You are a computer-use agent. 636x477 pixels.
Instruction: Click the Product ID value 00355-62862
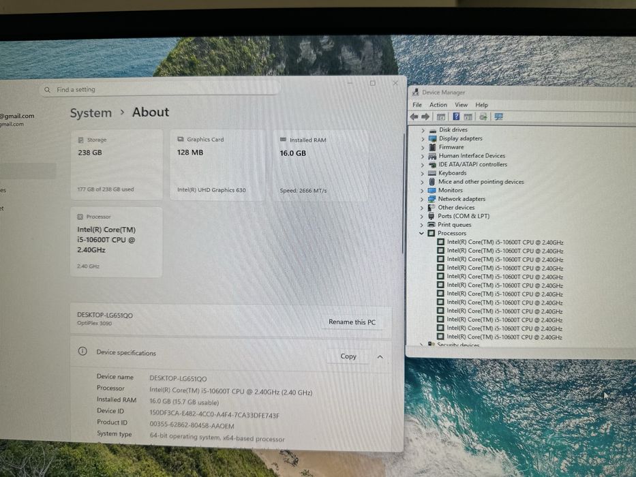point(192,426)
